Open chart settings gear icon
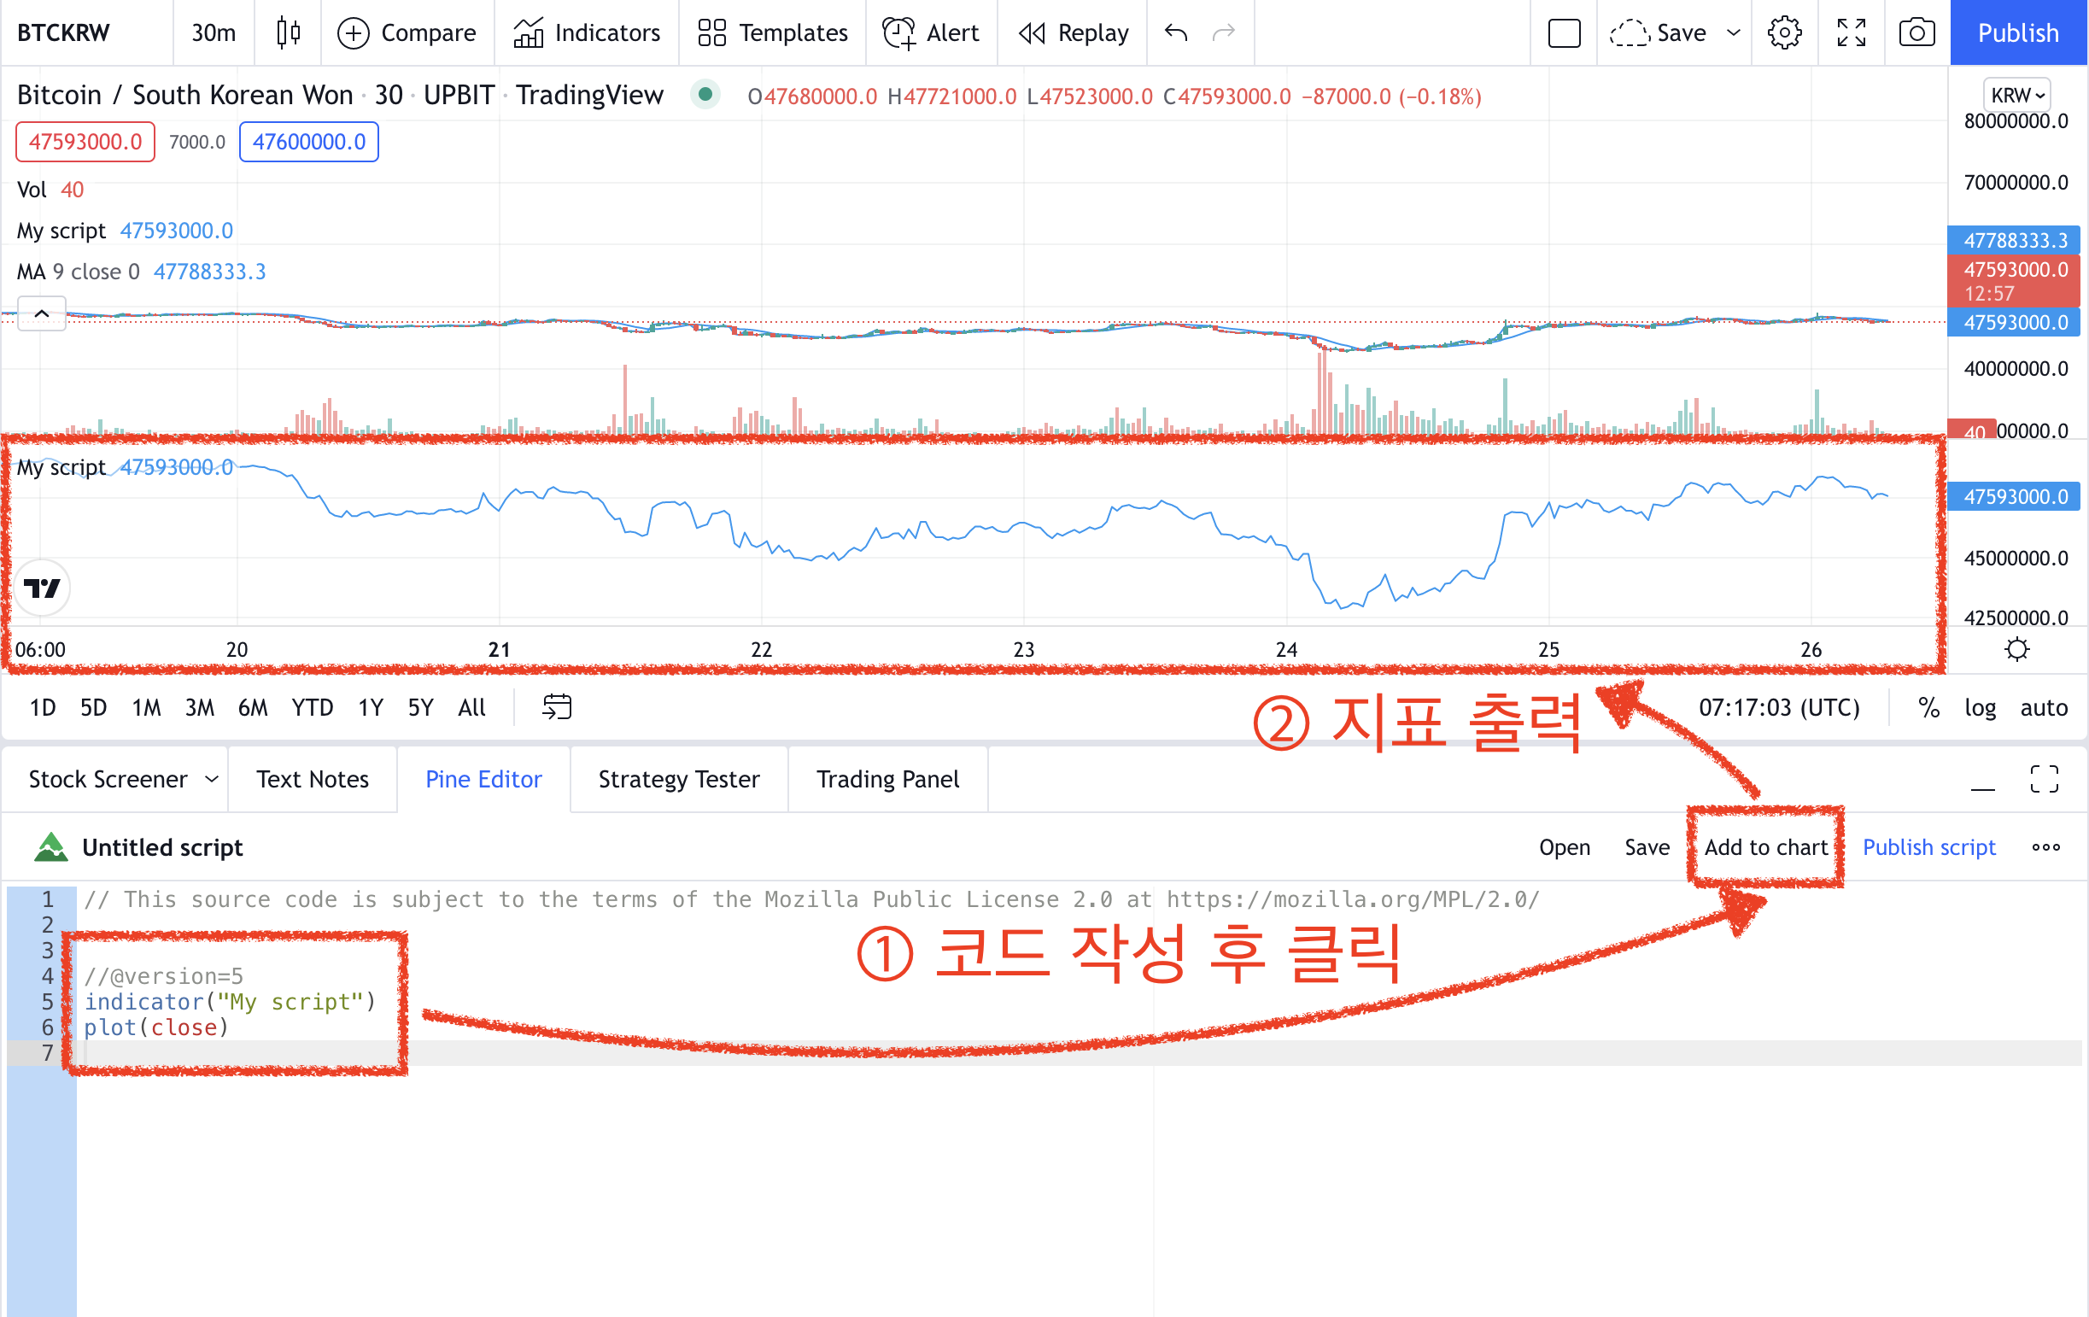 point(1783,33)
